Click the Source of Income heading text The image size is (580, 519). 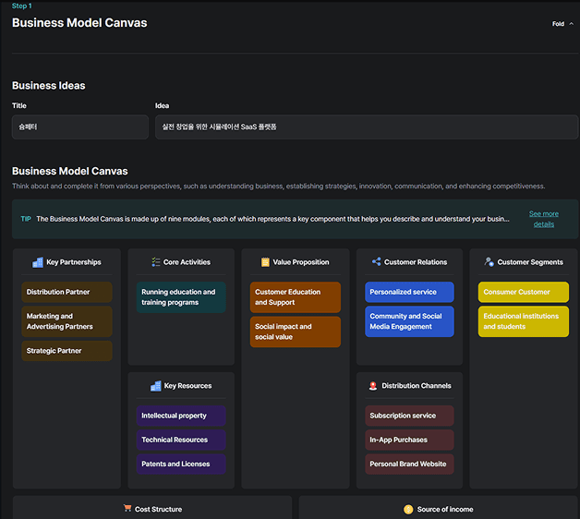[x=445, y=510]
